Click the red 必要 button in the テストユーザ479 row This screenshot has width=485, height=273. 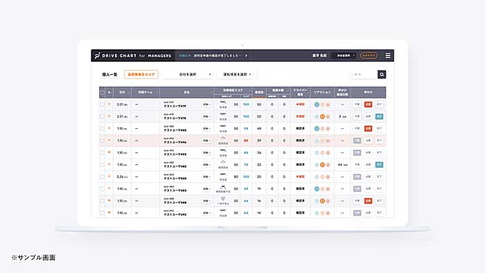click(368, 105)
